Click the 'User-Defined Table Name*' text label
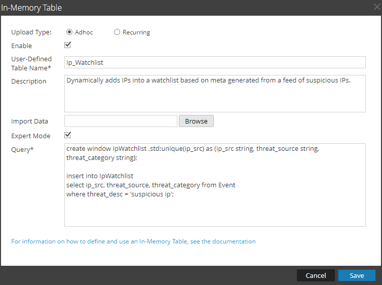 point(31,63)
